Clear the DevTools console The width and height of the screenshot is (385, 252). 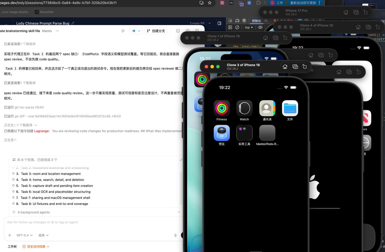(x=237, y=27)
